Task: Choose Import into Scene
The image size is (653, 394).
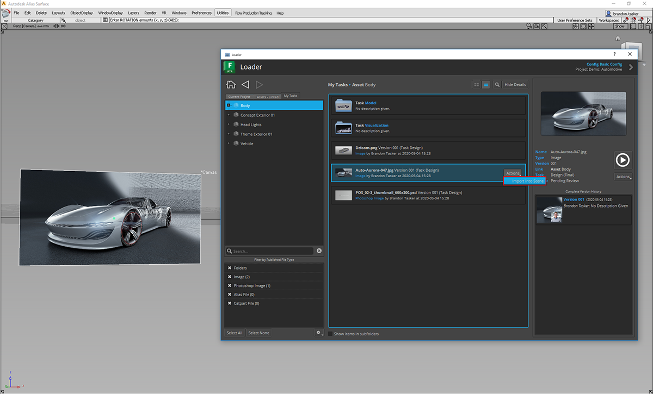Action: [525, 181]
